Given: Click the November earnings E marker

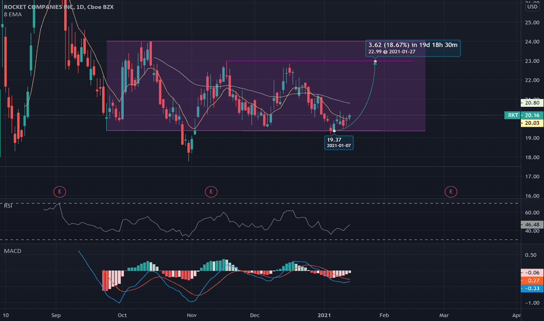Looking at the screenshot, I should [x=211, y=191].
